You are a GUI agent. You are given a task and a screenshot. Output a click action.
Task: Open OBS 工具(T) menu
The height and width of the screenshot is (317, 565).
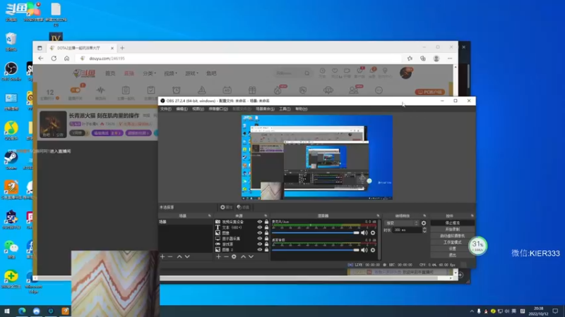285,109
